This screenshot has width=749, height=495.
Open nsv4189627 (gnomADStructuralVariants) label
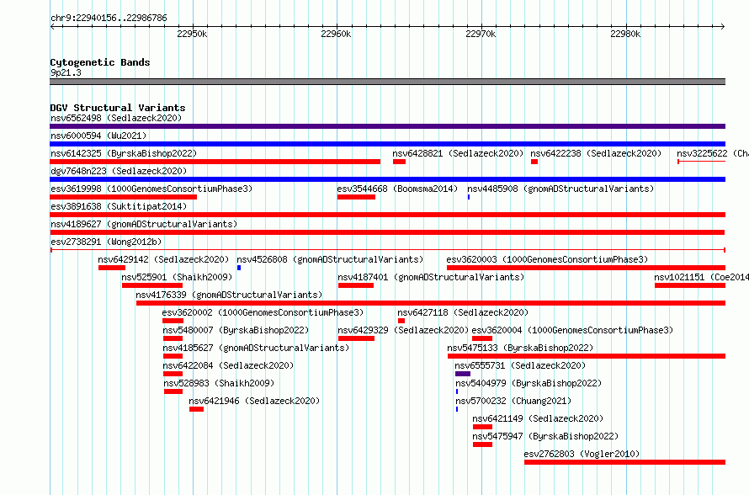pyautogui.click(x=144, y=224)
